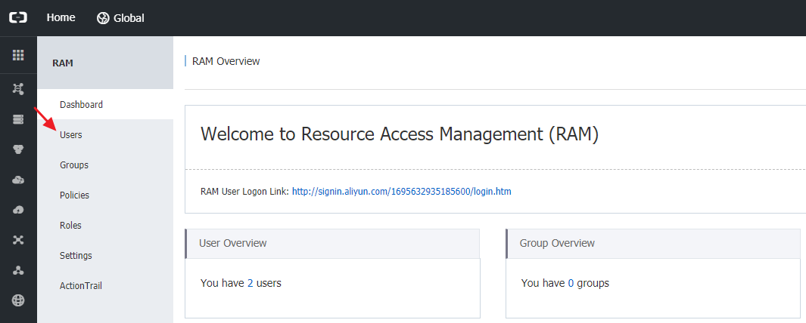The height and width of the screenshot is (323, 806).
Task: Select Dashboard in RAM menu
Action: [81, 104]
